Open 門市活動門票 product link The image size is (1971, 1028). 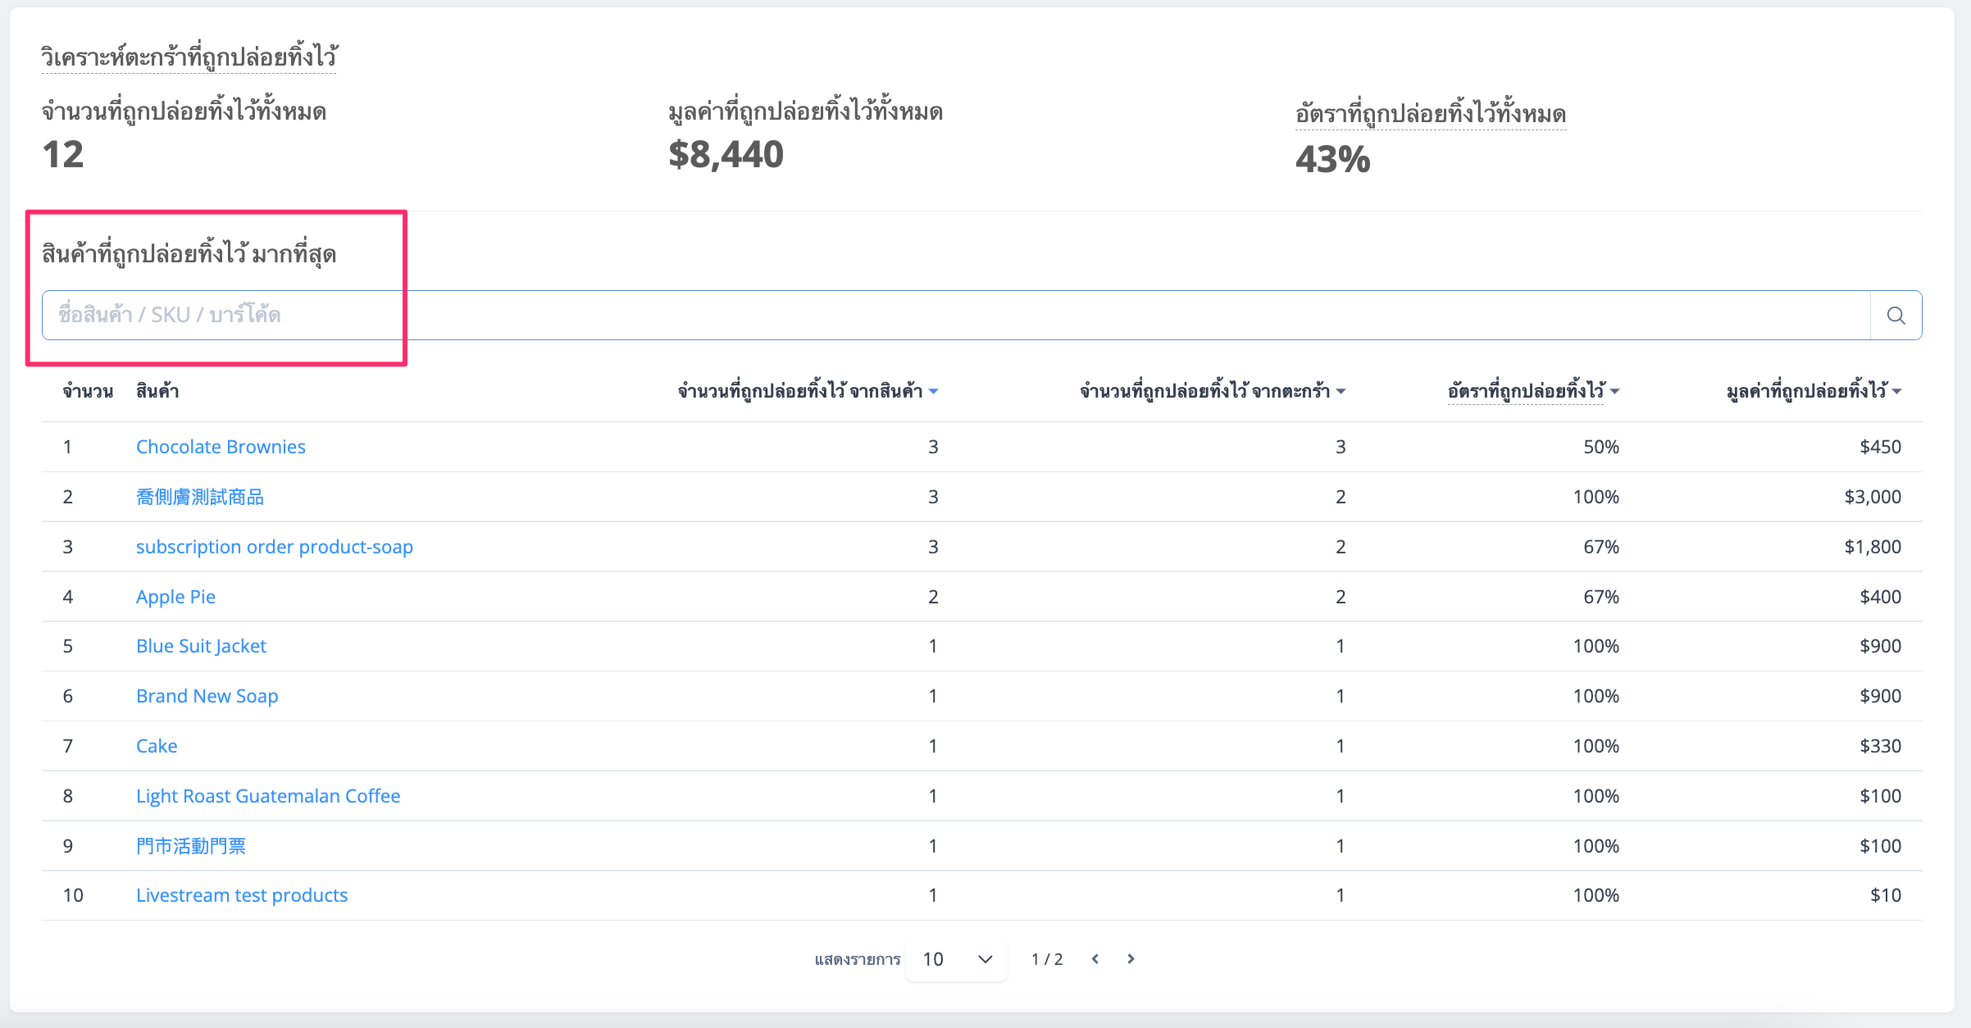tap(191, 846)
